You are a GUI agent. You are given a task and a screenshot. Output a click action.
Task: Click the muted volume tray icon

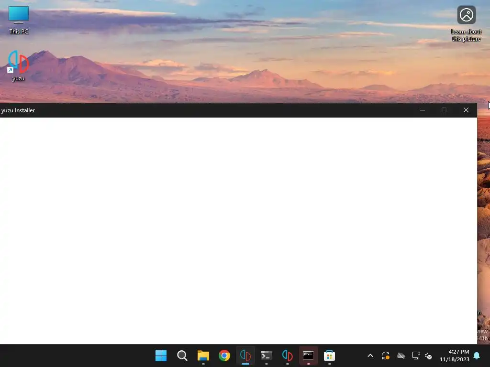(x=428, y=356)
